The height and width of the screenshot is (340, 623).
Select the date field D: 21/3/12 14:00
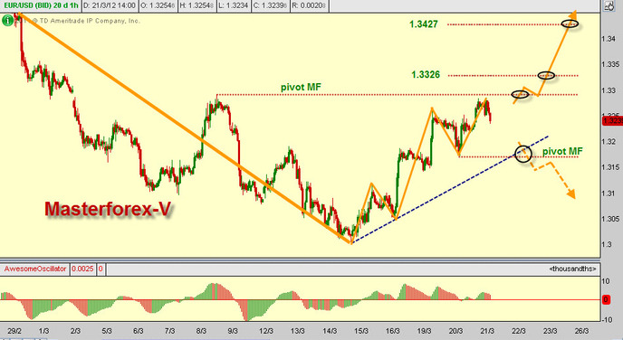coord(110,5)
